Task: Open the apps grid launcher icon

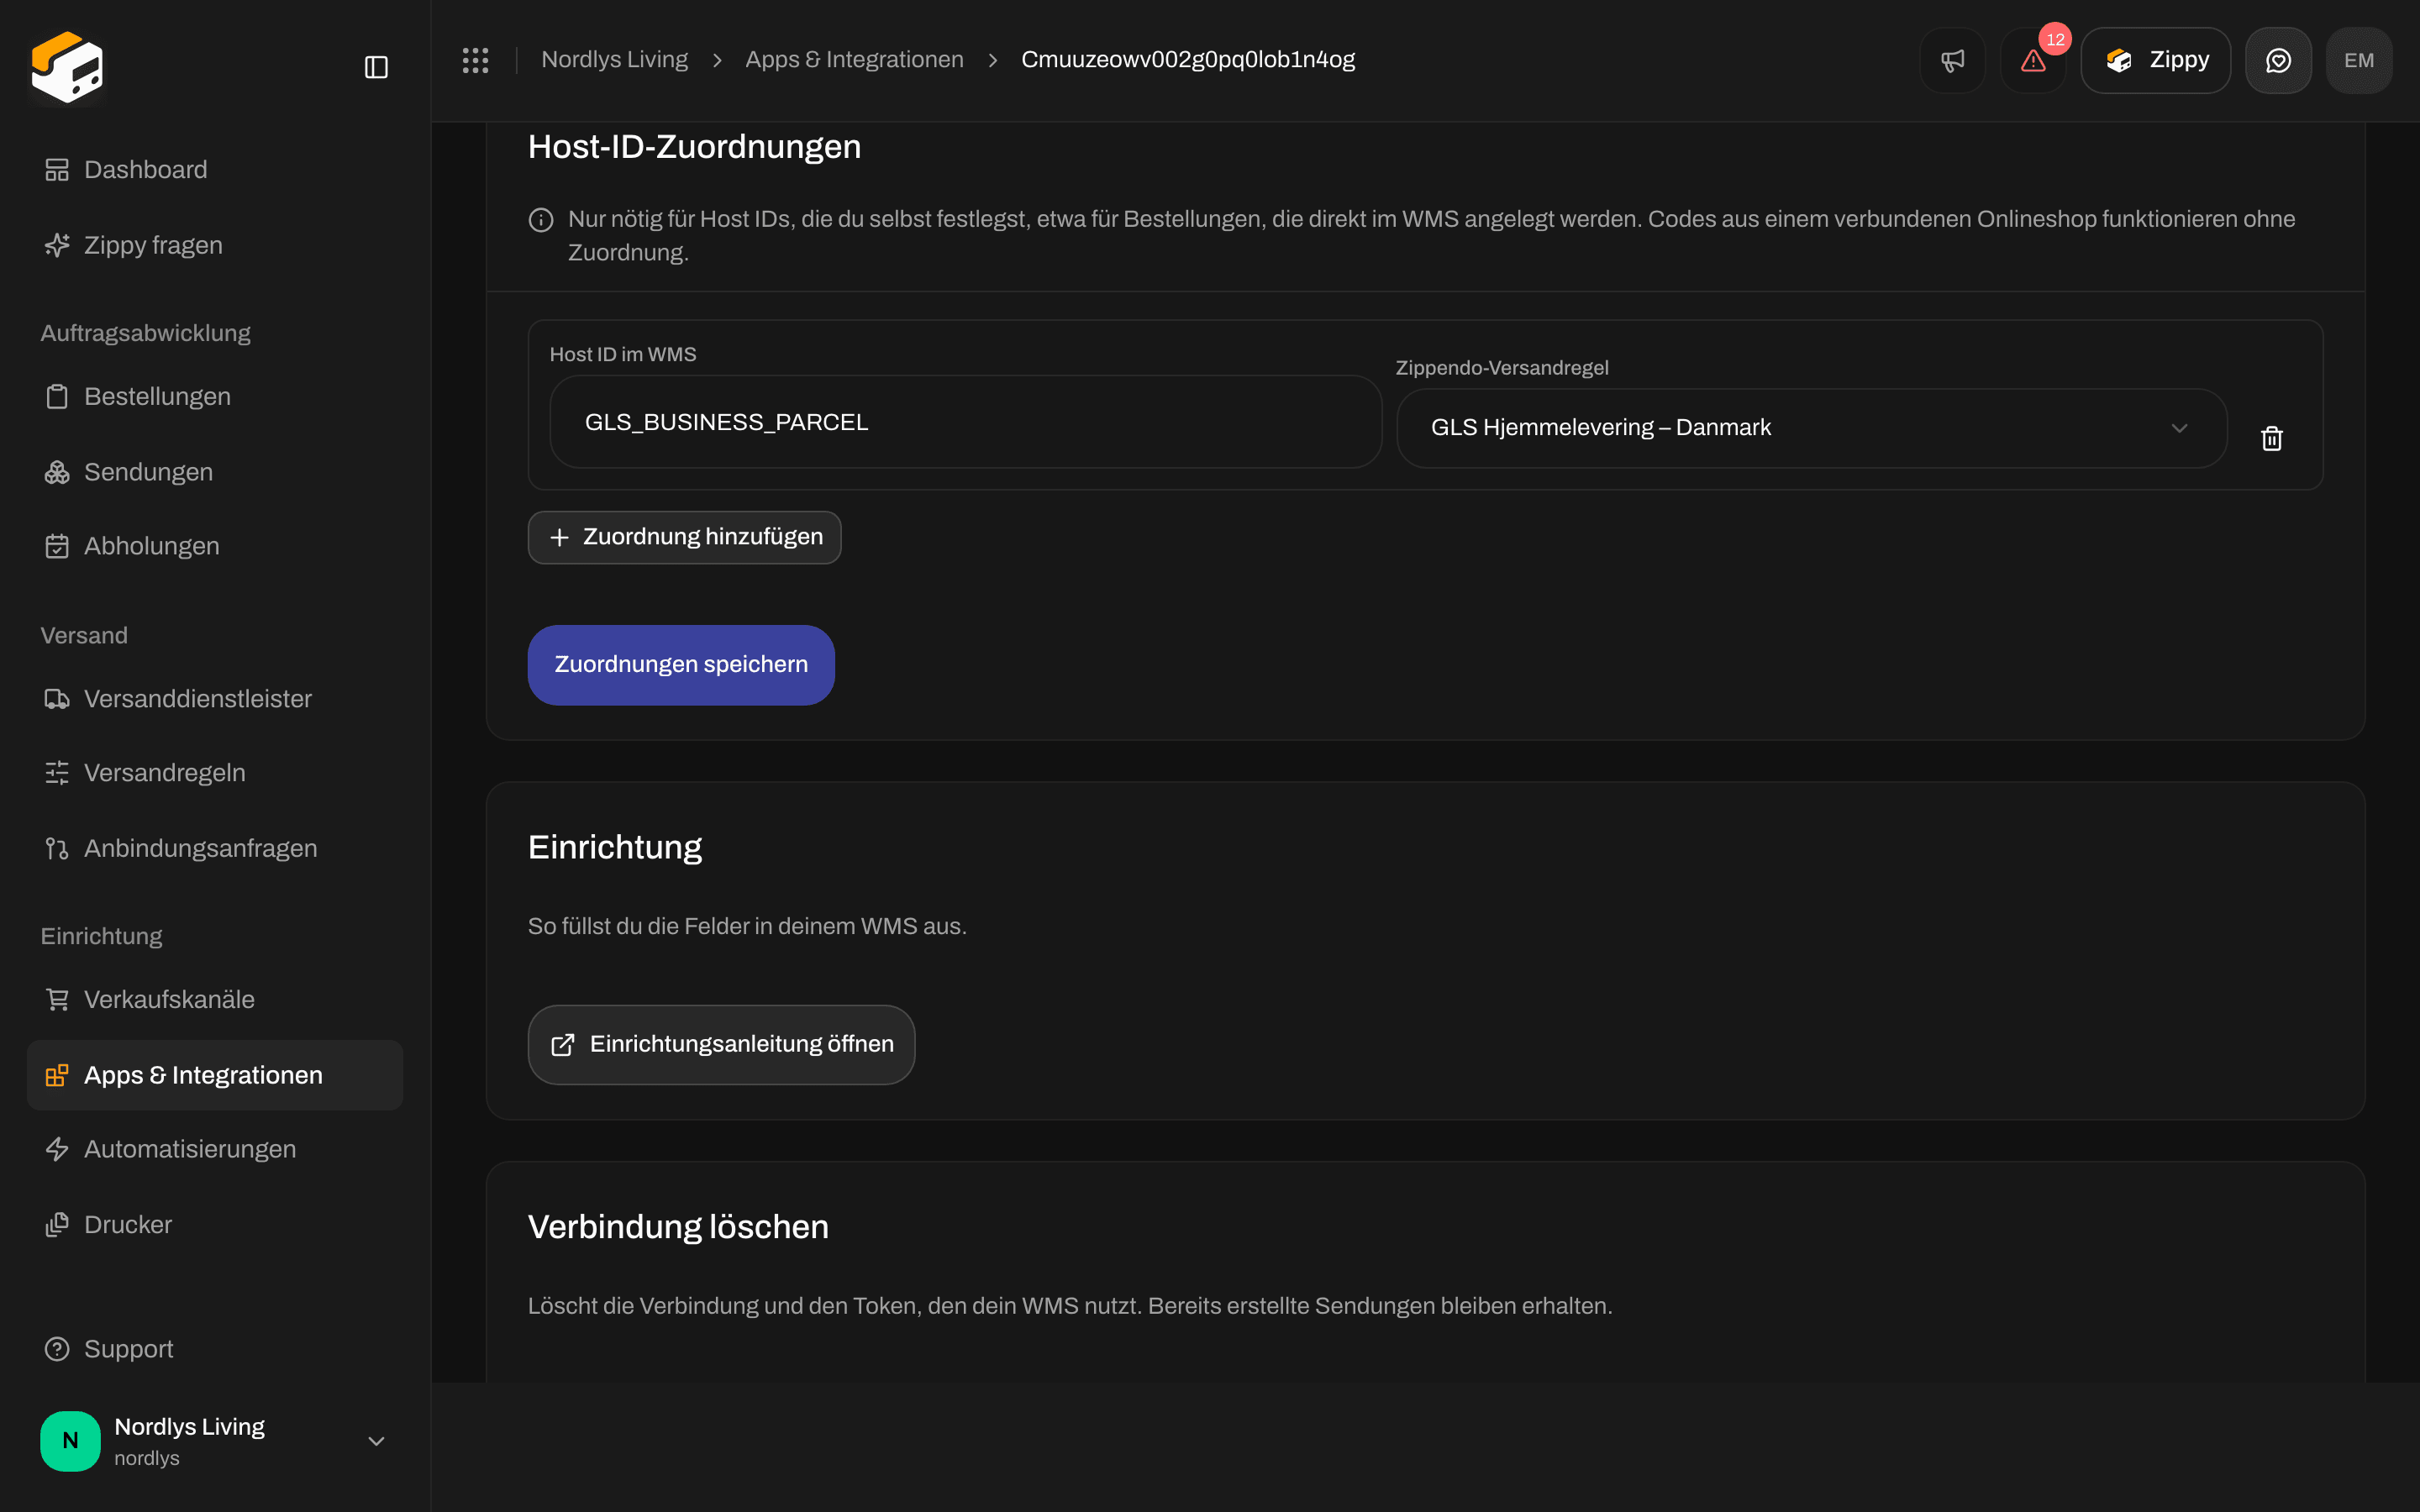Action: click(475, 60)
